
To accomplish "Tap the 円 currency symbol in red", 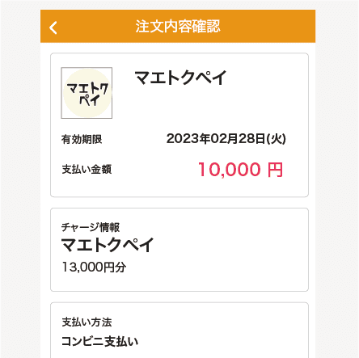I will coord(275,170).
